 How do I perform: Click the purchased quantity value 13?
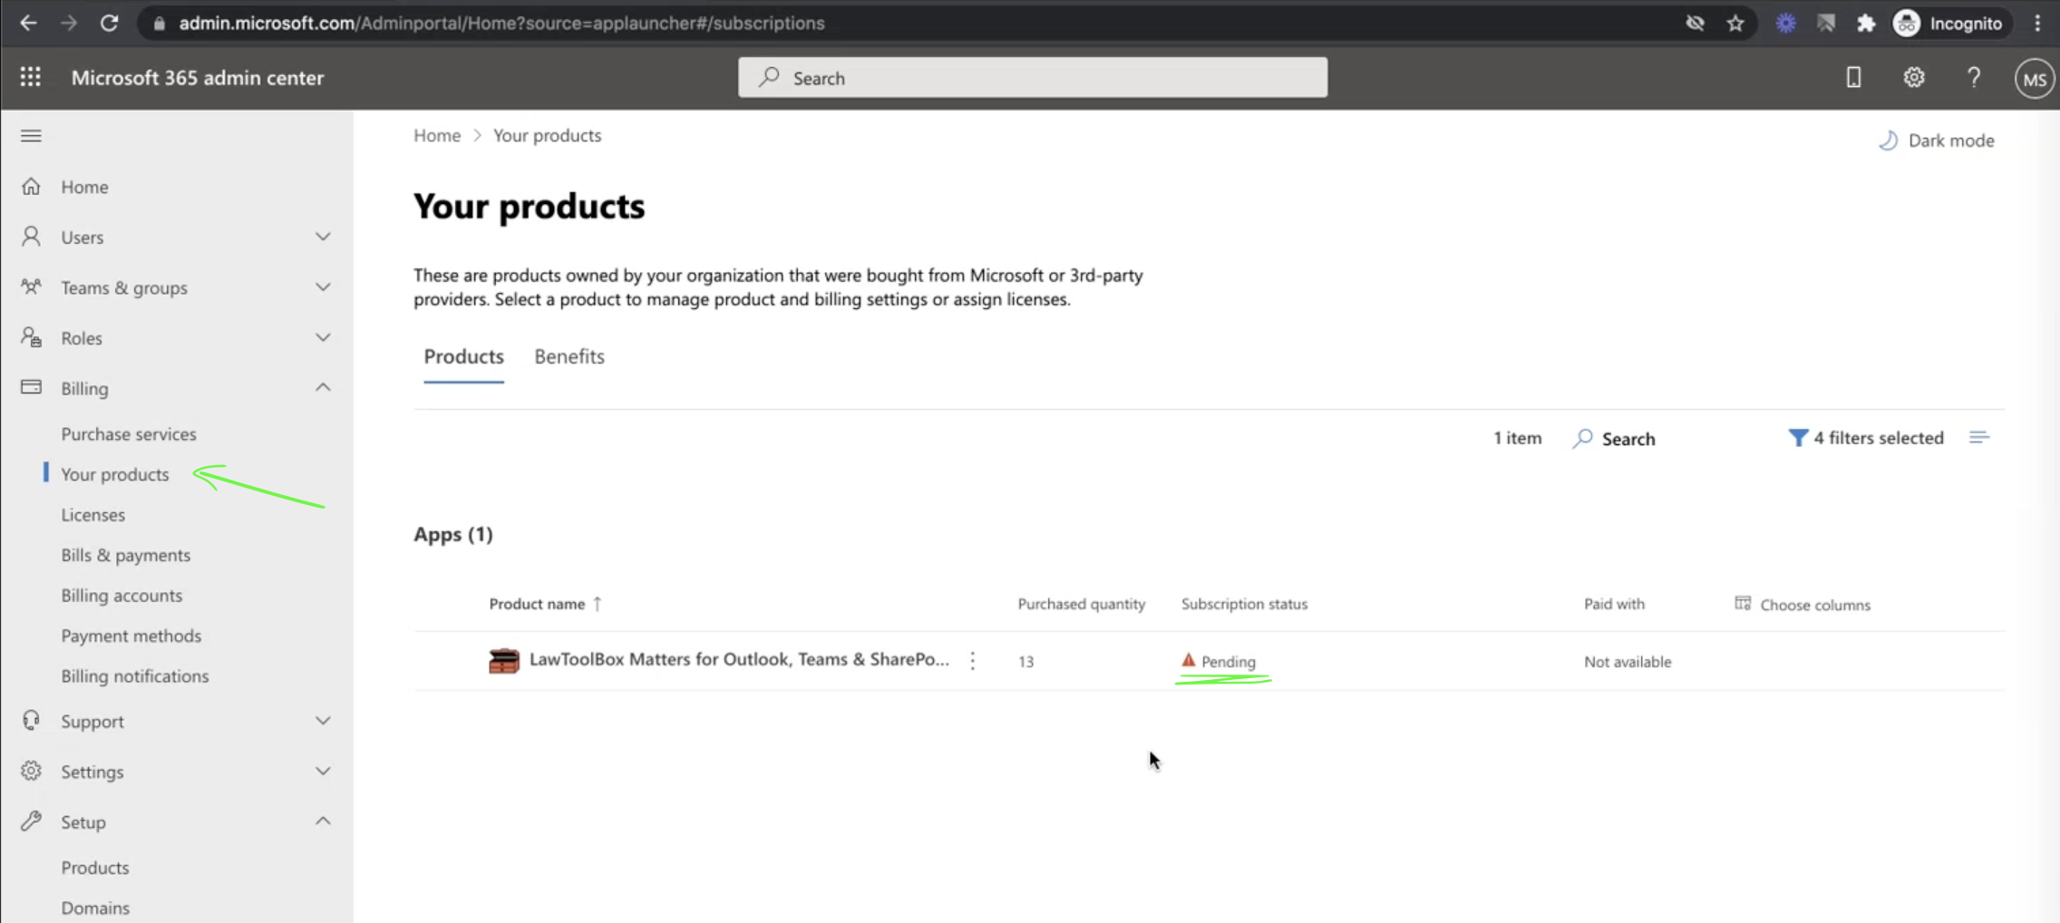[1025, 661]
